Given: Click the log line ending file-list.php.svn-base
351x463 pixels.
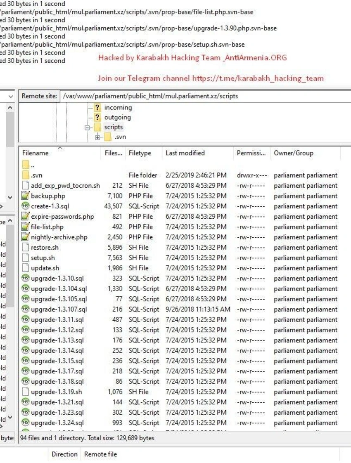Looking at the screenshot, I should tap(127, 12).
